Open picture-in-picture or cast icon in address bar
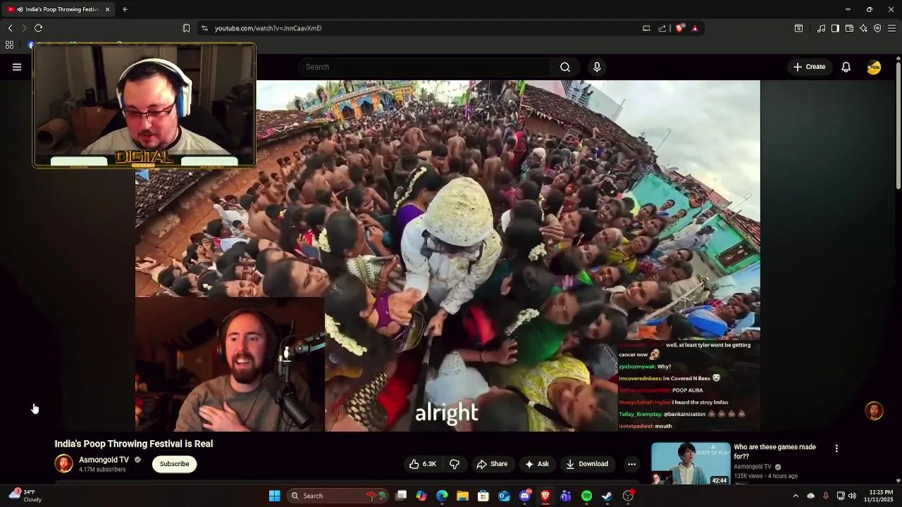902x507 pixels. (x=646, y=28)
